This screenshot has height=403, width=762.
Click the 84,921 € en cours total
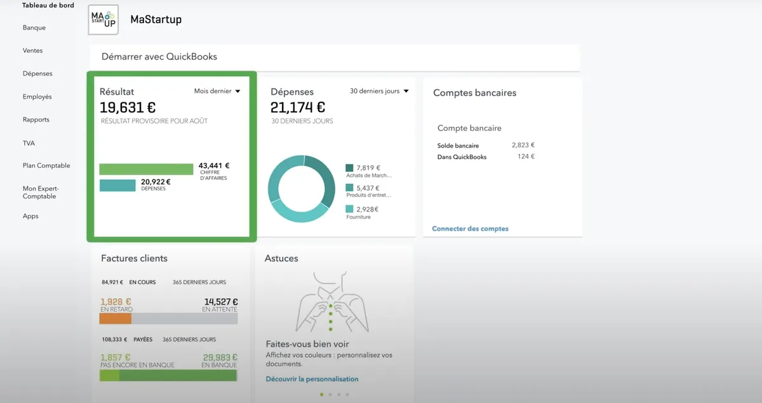(x=112, y=282)
